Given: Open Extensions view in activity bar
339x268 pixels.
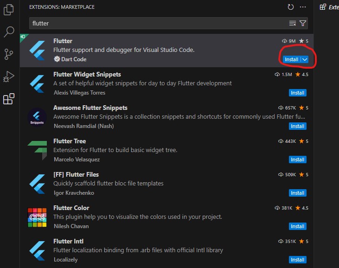Looking at the screenshot, I should (9, 99).
